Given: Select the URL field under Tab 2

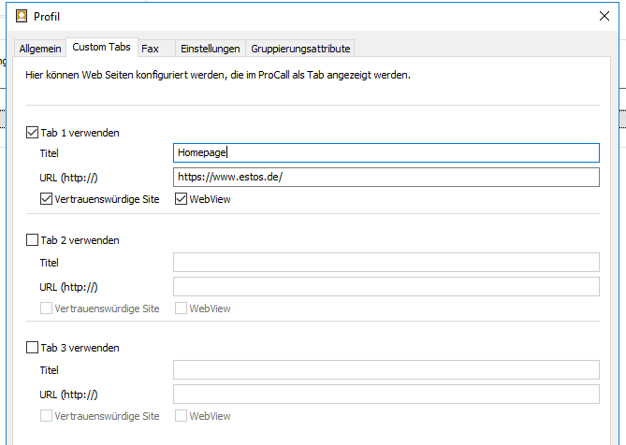Looking at the screenshot, I should 386,286.
